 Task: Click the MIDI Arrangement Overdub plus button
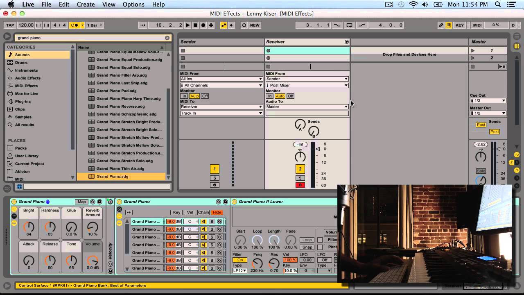click(211, 25)
